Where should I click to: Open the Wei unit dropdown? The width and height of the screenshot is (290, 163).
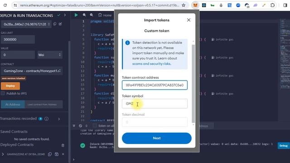coord(50,55)
